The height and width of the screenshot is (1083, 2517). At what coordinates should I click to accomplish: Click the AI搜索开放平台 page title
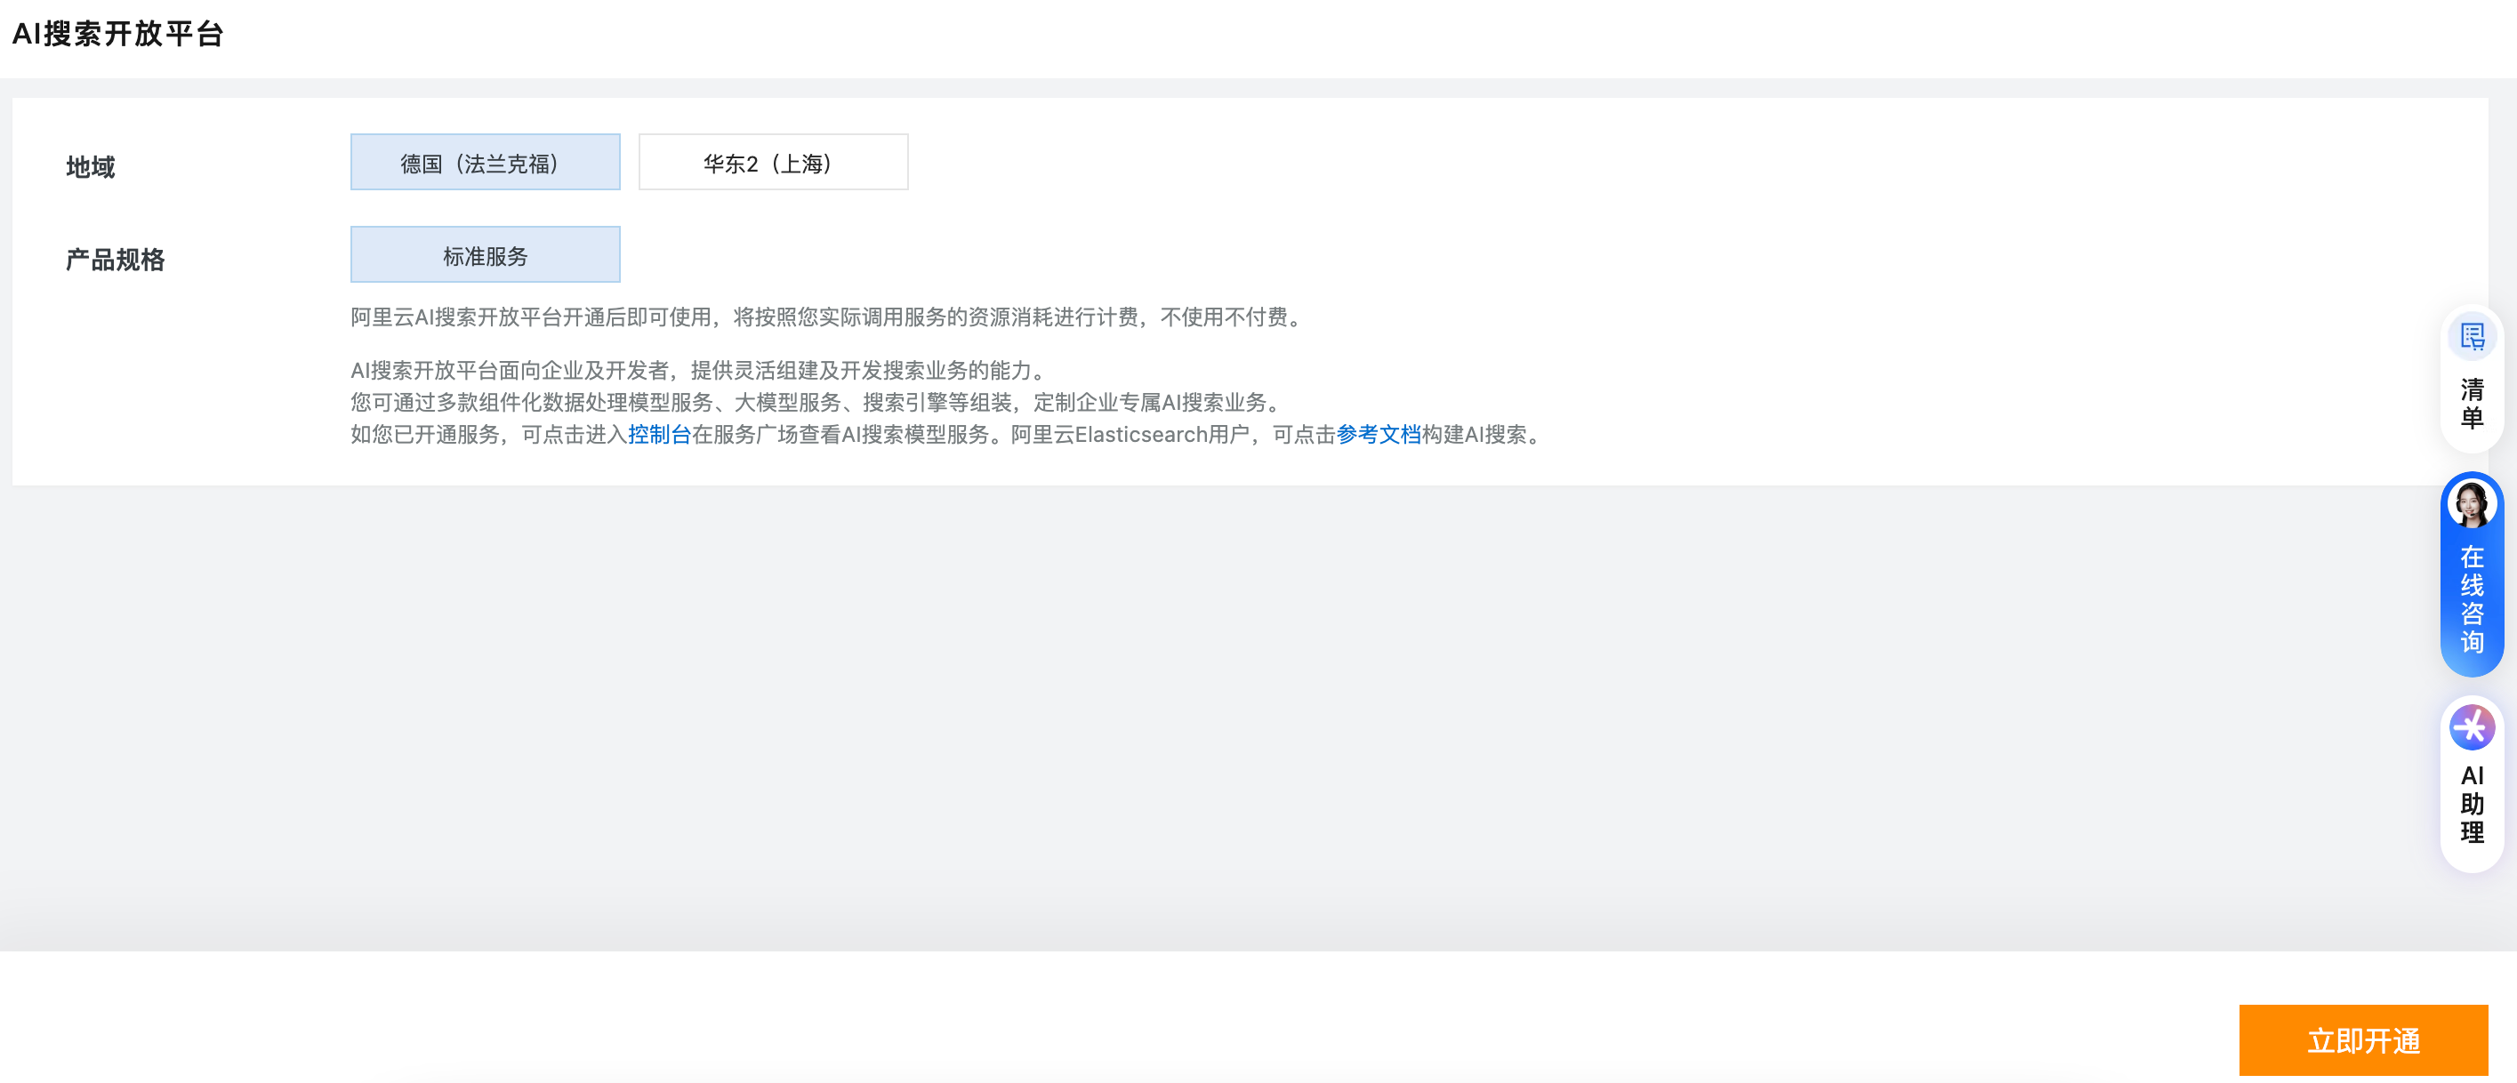[118, 34]
